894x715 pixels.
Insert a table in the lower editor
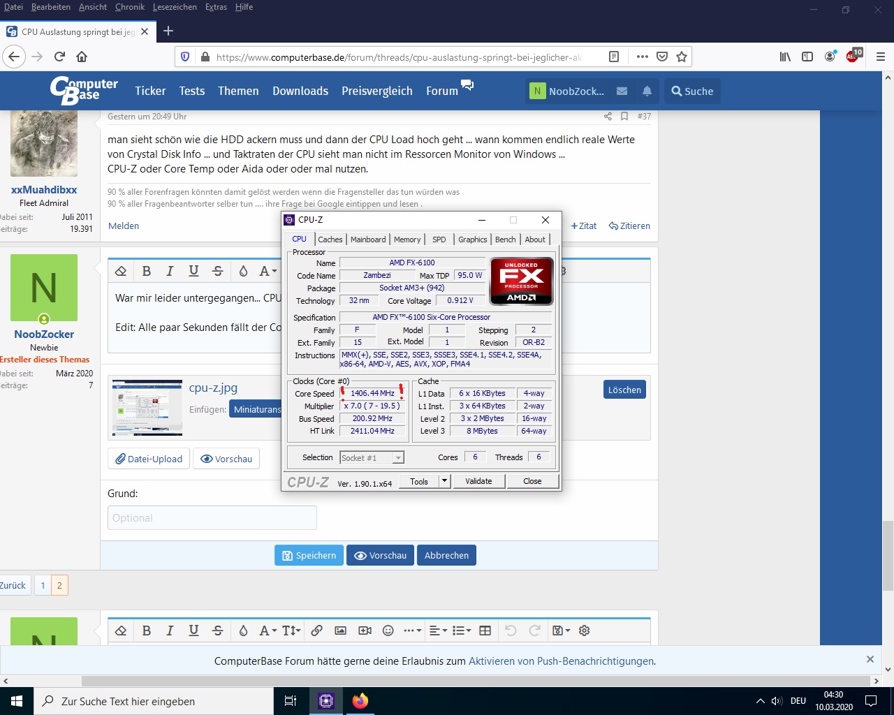[485, 631]
